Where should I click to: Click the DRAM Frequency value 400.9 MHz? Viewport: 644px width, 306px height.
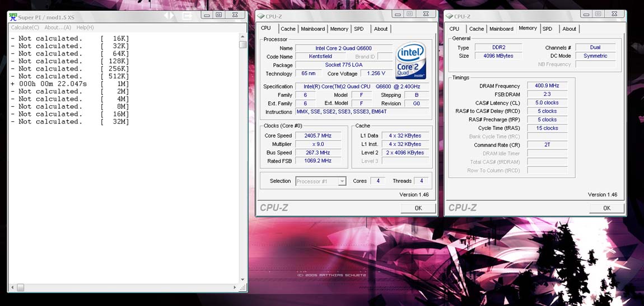[547, 86]
